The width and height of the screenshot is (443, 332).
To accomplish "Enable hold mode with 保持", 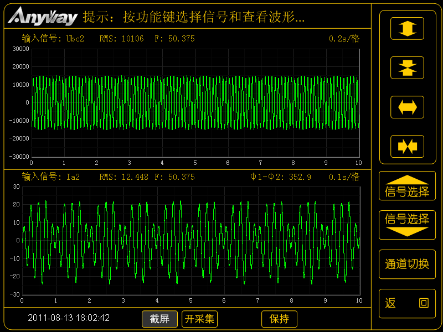I will (x=279, y=319).
